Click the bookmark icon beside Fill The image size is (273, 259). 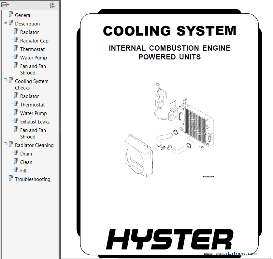pyautogui.click(x=16, y=170)
